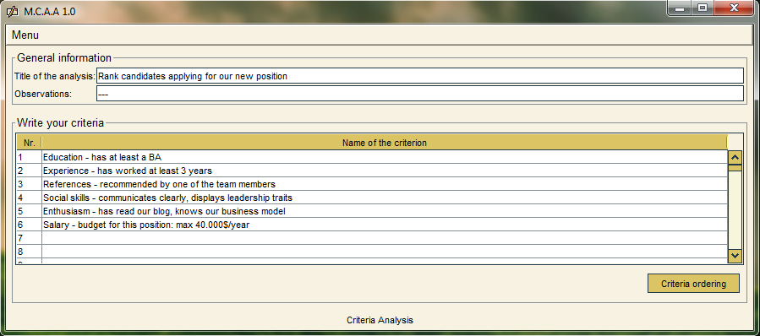This screenshot has height=336, width=760.
Task: Select criterion 'Education - has at least a BA'
Action: 385,157
